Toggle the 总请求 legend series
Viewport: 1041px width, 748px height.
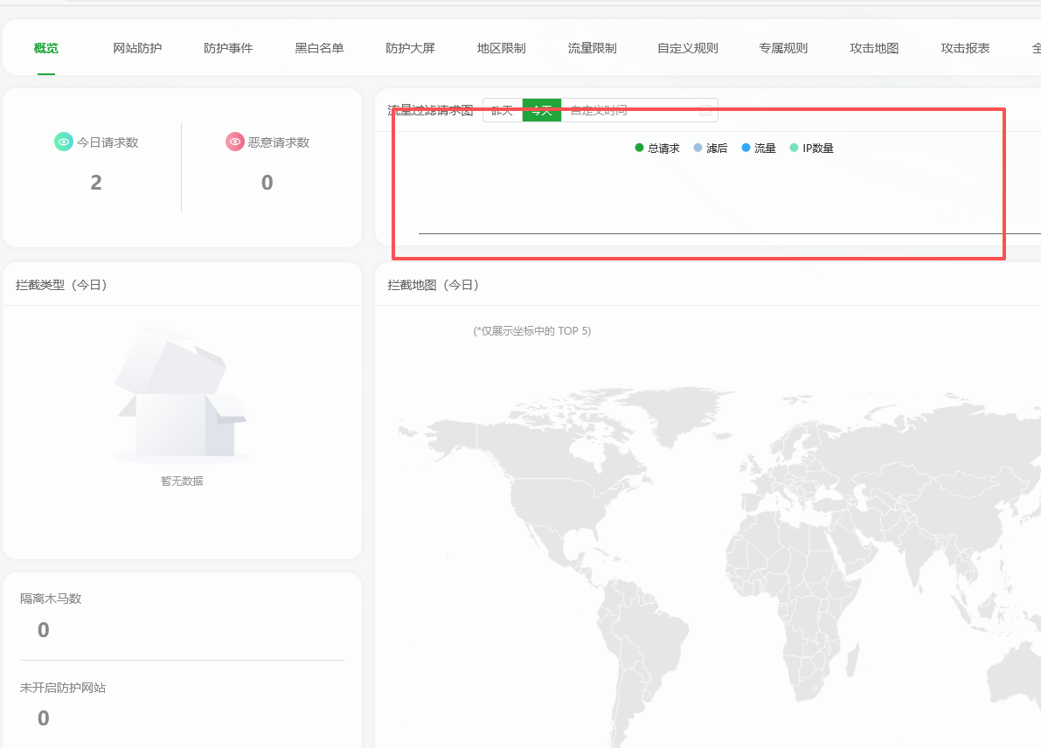point(657,149)
